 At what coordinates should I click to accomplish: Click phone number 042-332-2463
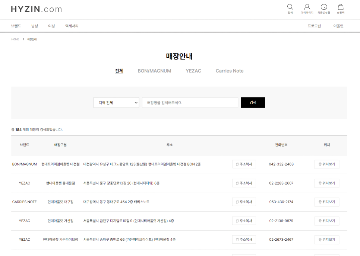click(x=281, y=164)
